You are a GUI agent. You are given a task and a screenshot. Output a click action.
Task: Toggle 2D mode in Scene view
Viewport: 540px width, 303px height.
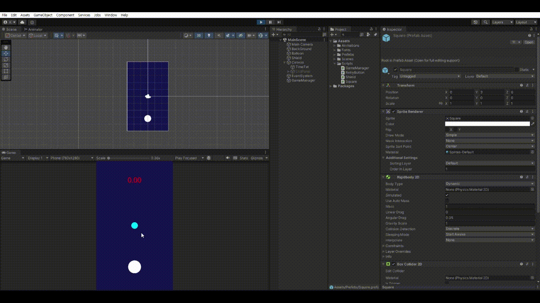[x=199, y=35]
